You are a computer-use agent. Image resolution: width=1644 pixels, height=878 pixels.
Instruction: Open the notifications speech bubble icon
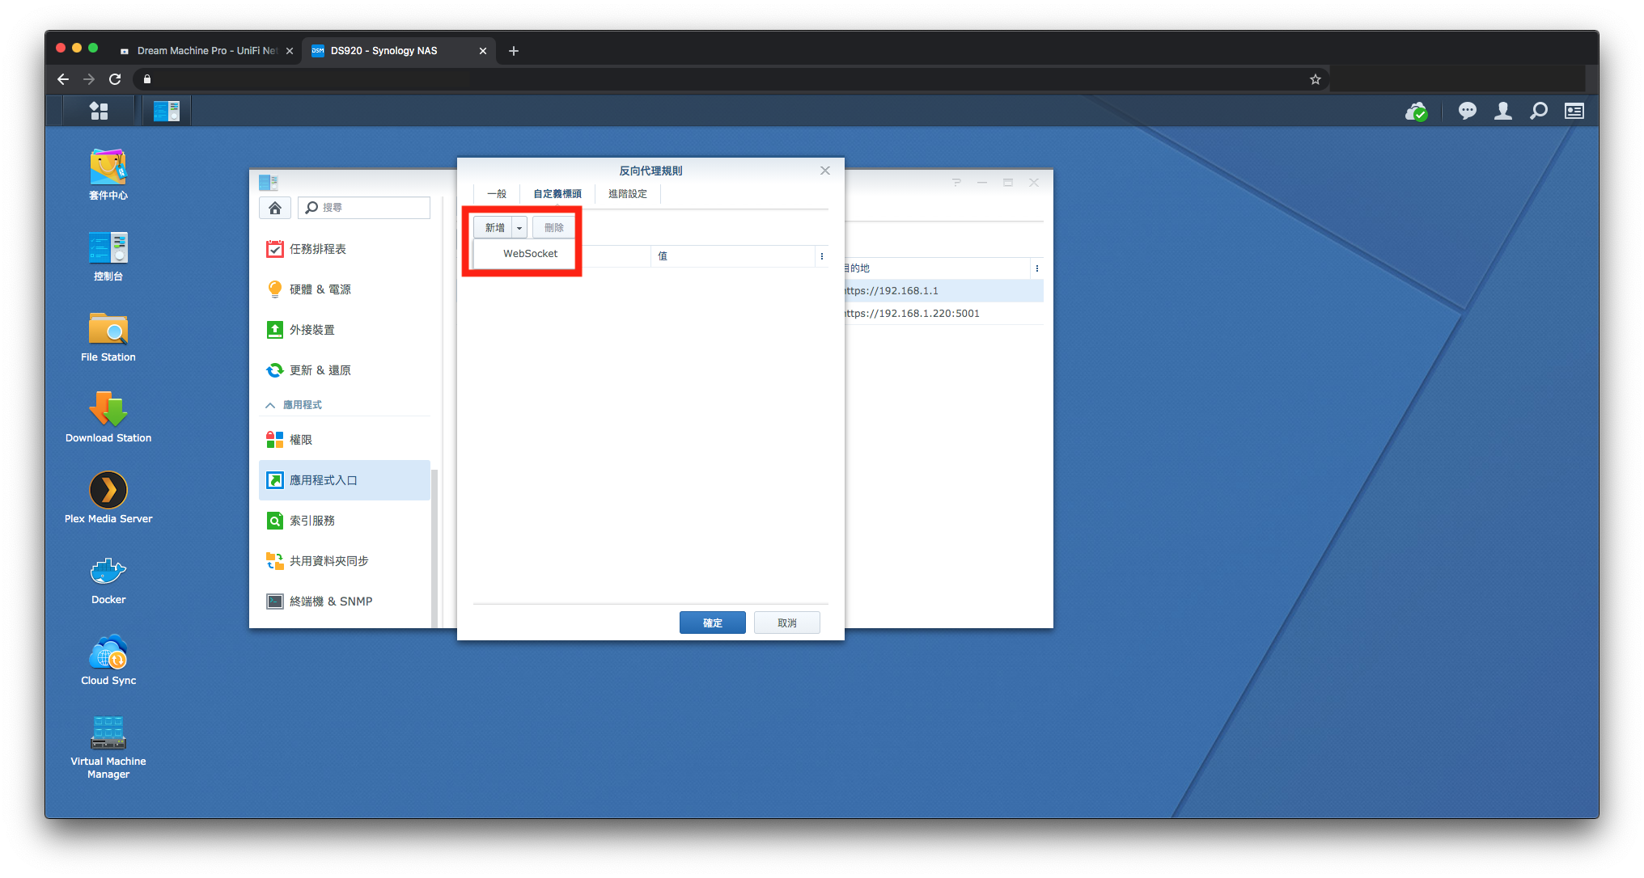[x=1467, y=111]
